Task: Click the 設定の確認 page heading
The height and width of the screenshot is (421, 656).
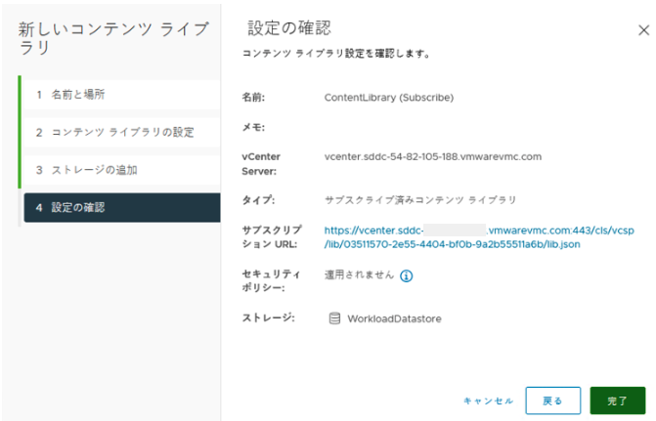Action: [289, 28]
